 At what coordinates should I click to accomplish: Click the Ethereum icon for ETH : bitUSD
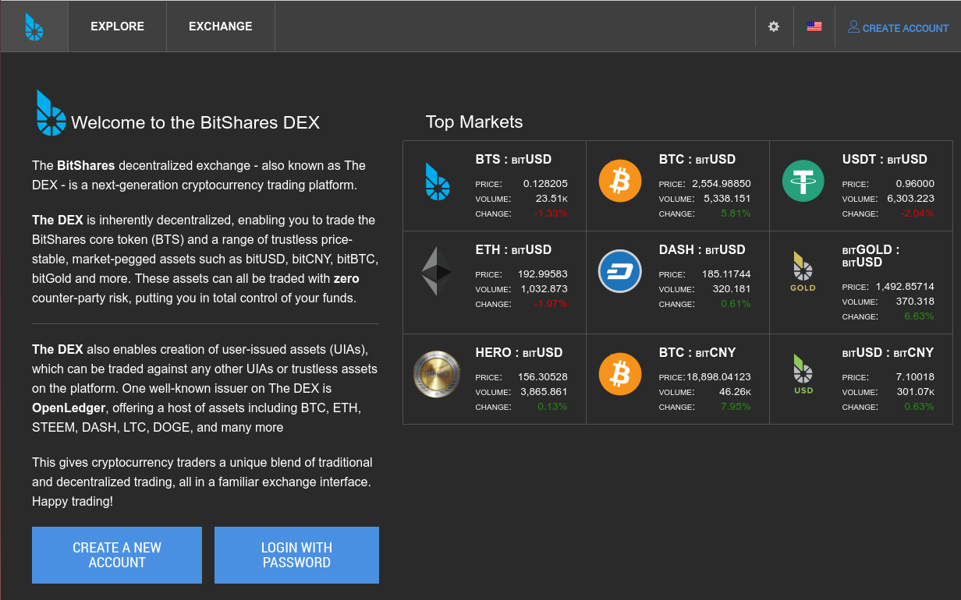[437, 271]
